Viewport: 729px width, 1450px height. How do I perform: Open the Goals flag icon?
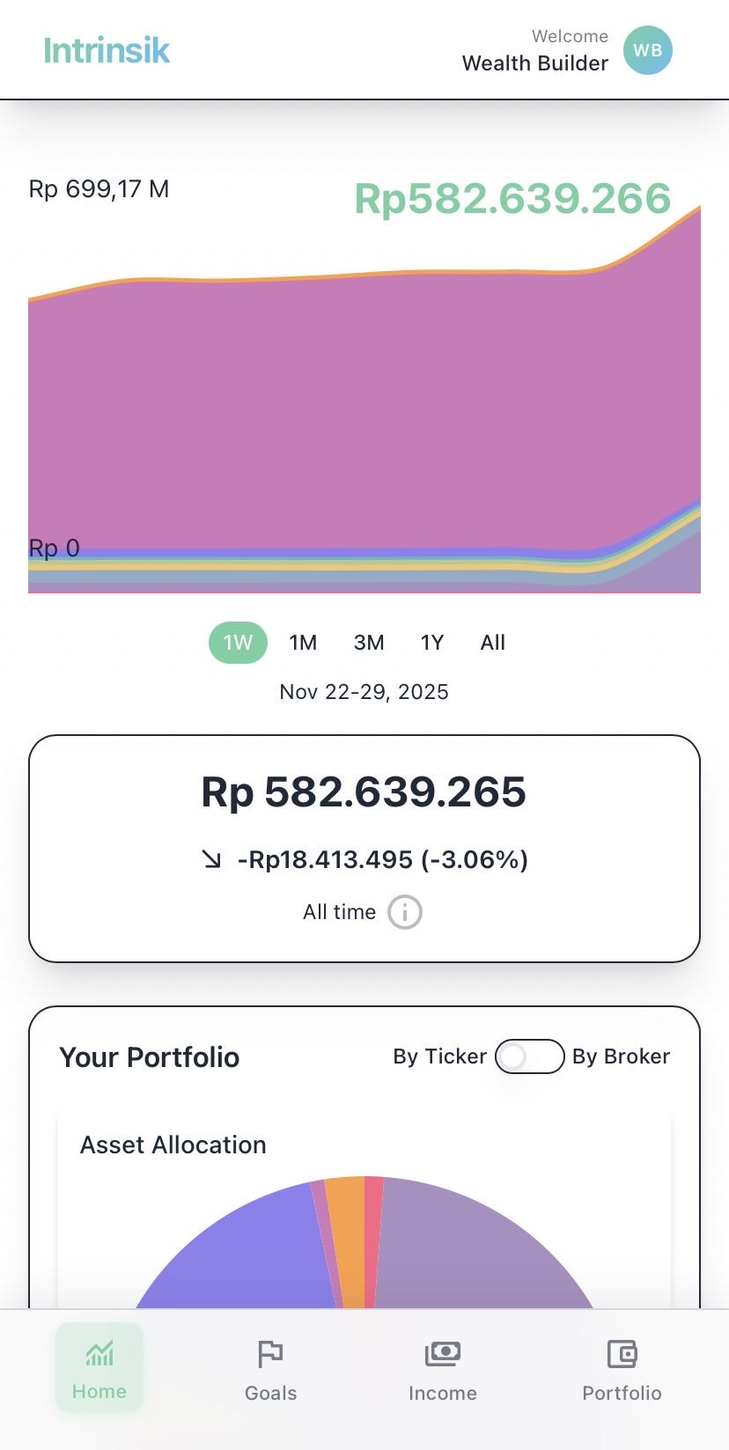tap(270, 1353)
